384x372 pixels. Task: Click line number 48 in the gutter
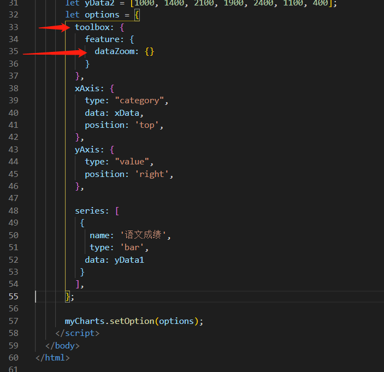coord(14,211)
